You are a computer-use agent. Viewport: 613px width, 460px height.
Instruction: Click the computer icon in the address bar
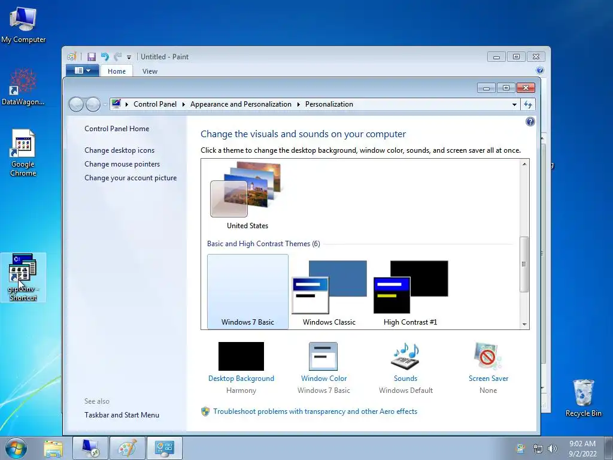[116, 104]
